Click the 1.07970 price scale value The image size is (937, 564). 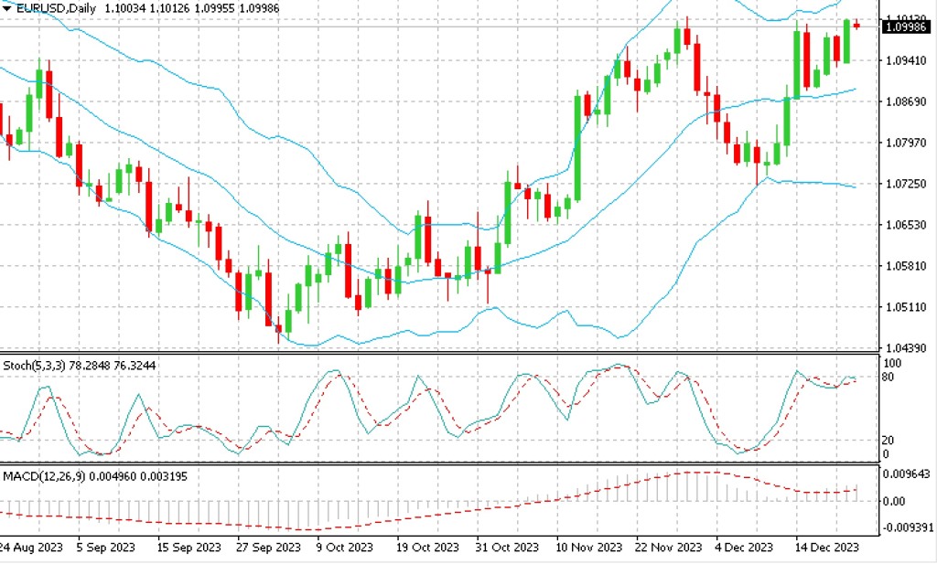coord(907,143)
